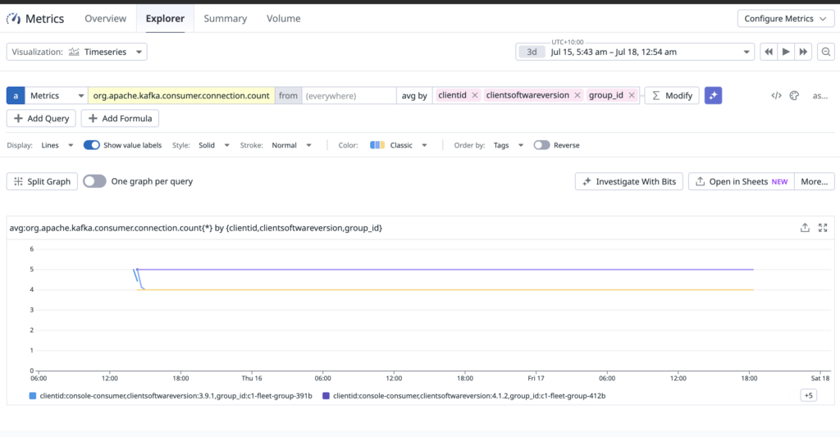Viewport: 840px width, 437px height.
Task: Toggle the Reverse order switch
Action: 541,145
